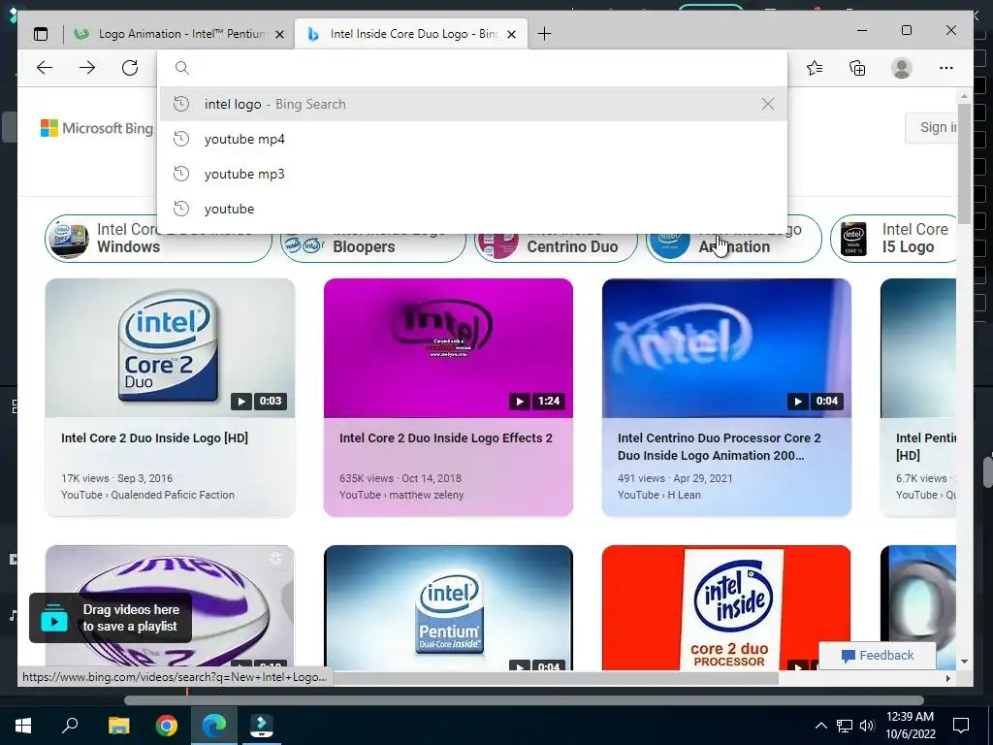Click the save playlist drop area icon

click(x=54, y=618)
